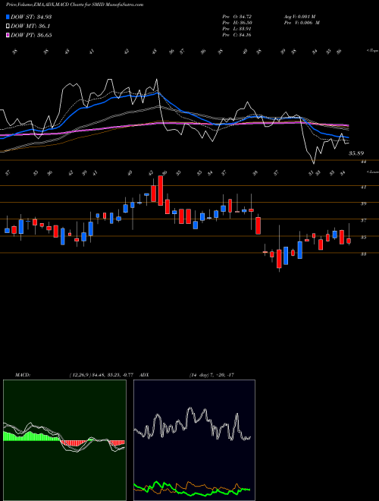This screenshot has height=501, width=379.
Task: Click the blue DOW ST legend swatch
Action: tap(8, 17)
